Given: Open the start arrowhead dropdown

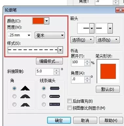Looking at the screenshot, I should 92,28.
